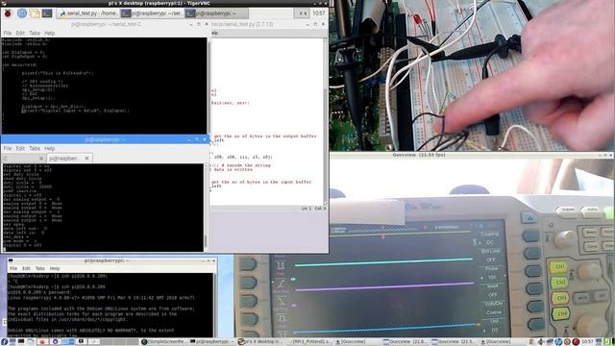Switch to SimpleScreenRe... in bottom taskbar

[x=164, y=342]
